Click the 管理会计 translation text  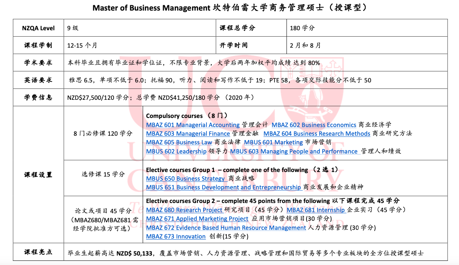click(255, 125)
